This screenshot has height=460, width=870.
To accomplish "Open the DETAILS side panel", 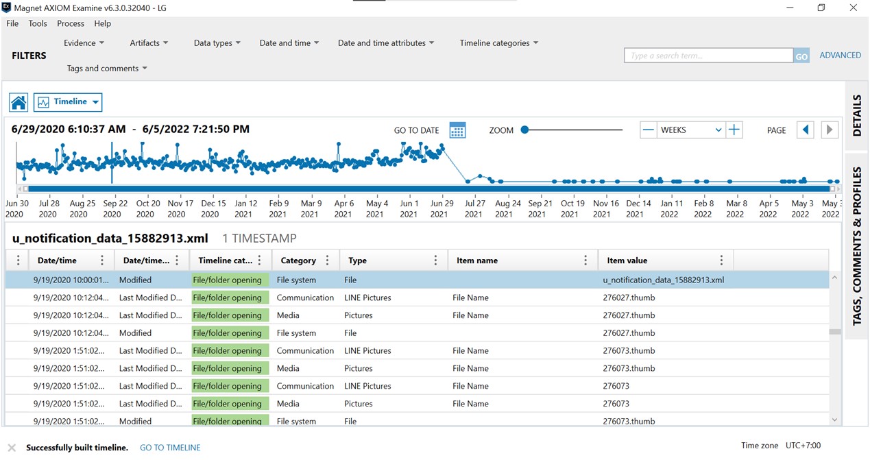I will click(856, 115).
